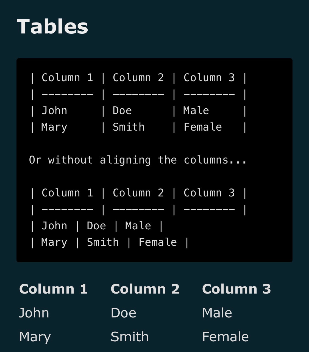The width and height of the screenshot is (309, 352).
Task: Click the "Male" cell in rendered table
Action: (x=217, y=313)
